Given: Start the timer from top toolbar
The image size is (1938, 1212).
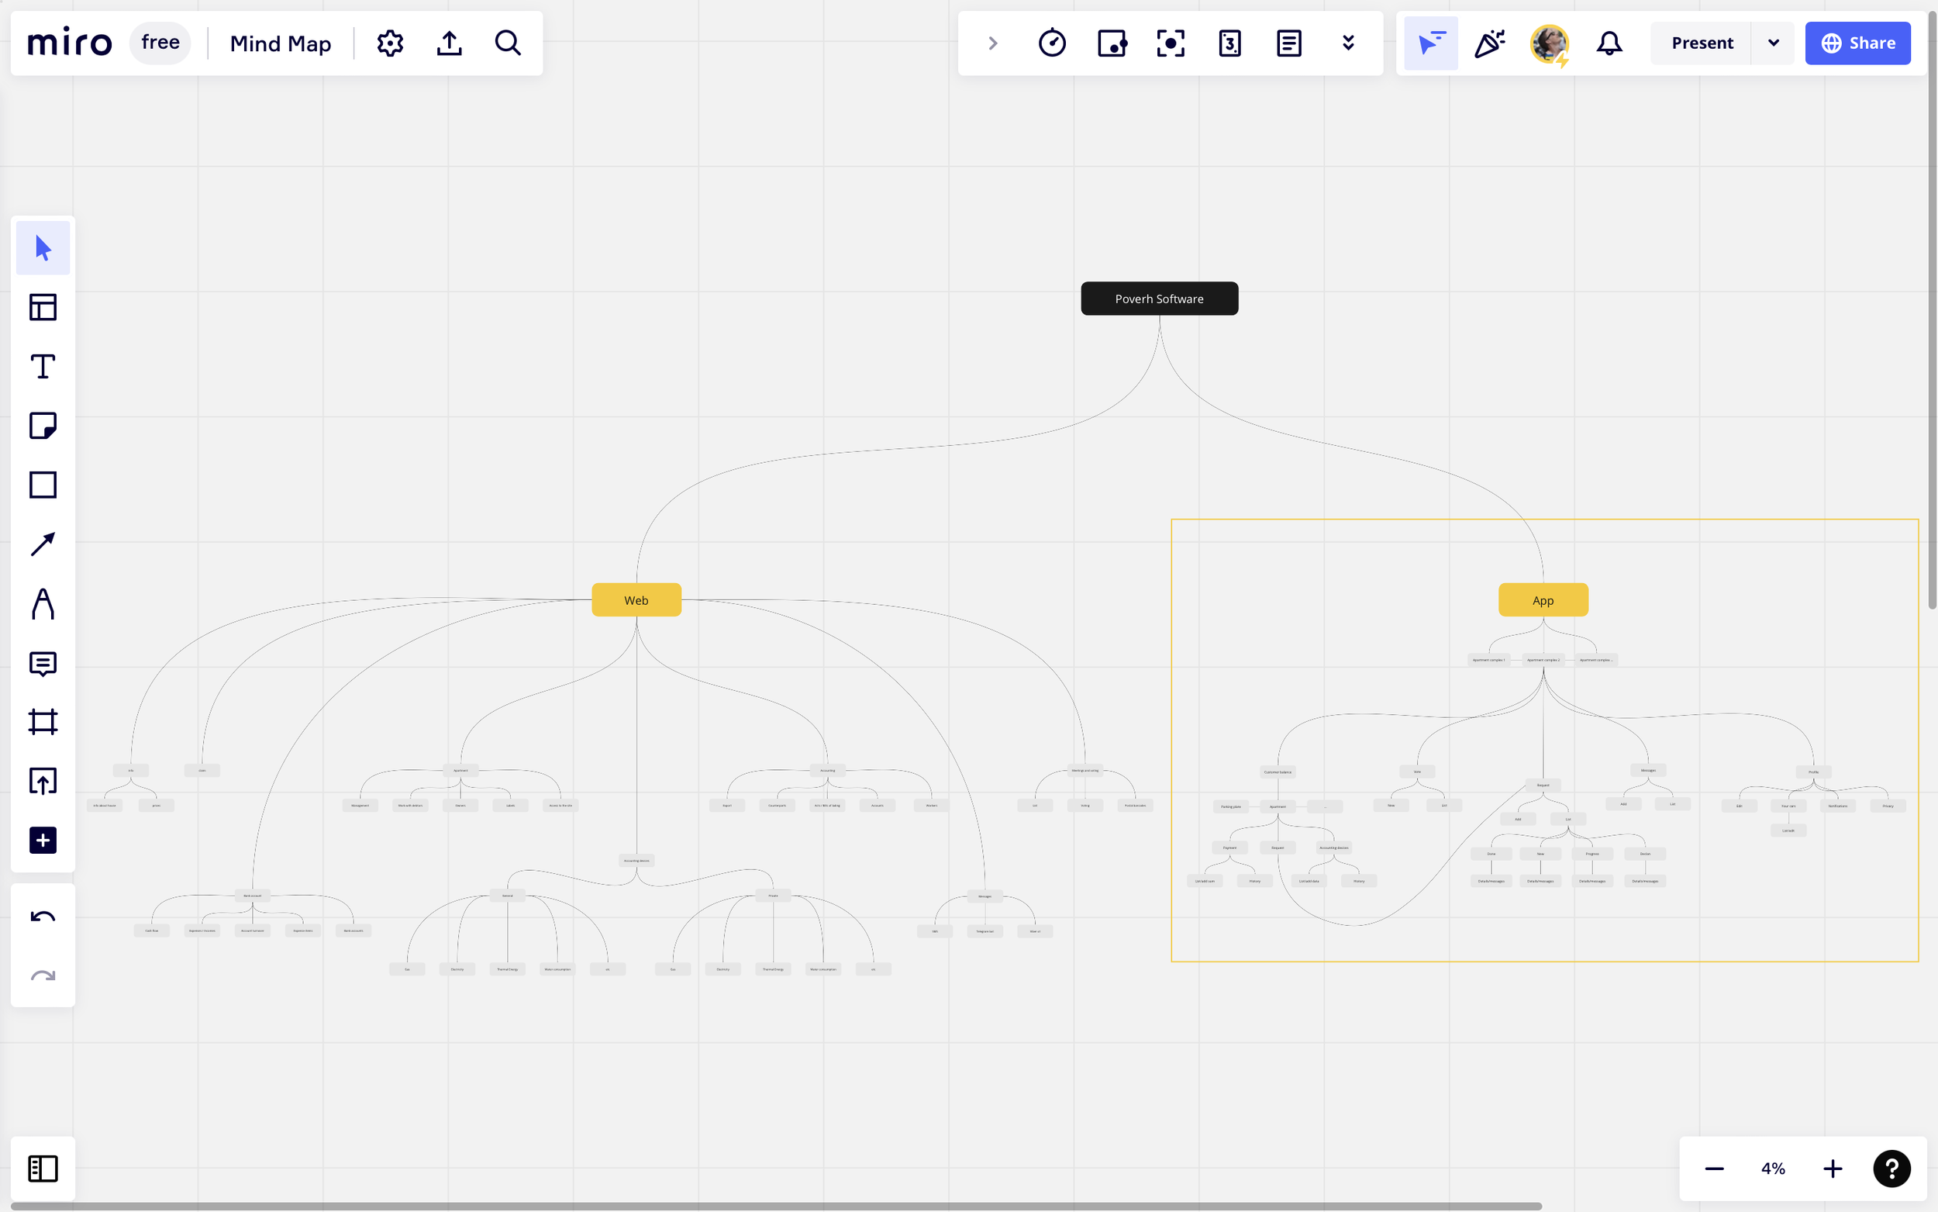Looking at the screenshot, I should pyautogui.click(x=1052, y=43).
